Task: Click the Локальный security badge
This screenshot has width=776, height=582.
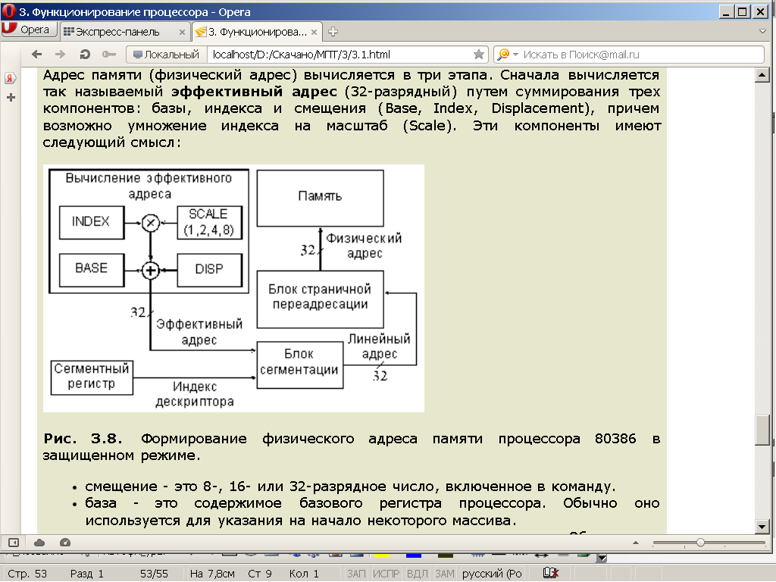Action: (166, 55)
